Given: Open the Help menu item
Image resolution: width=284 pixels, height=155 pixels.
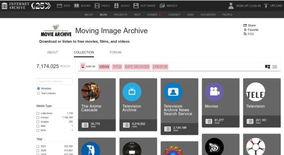Looking at the screenshot, I should pos(137,15).
